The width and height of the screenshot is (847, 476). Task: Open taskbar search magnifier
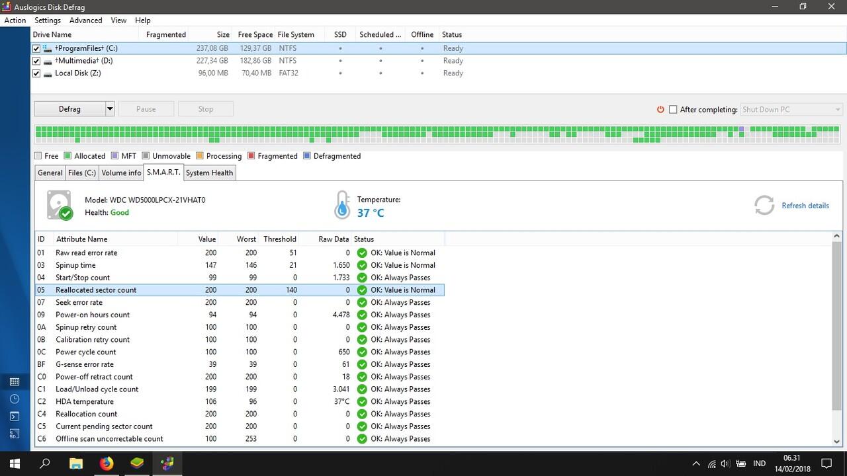[x=45, y=463]
